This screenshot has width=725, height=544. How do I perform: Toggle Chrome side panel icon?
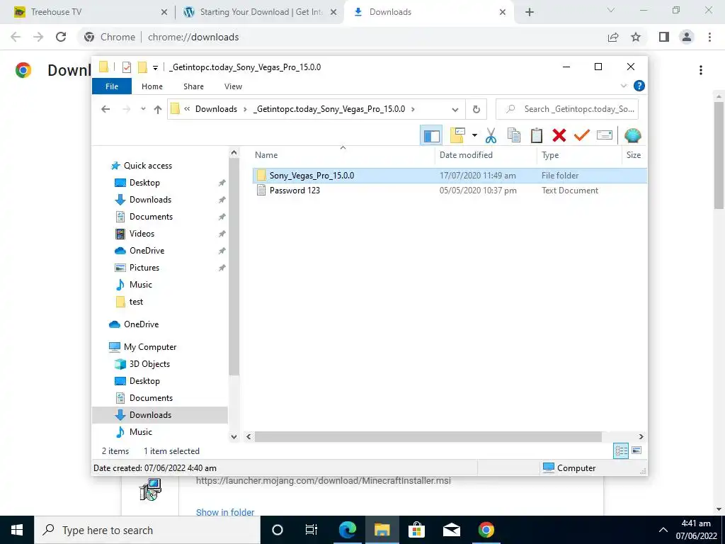[x=664, y=37]
